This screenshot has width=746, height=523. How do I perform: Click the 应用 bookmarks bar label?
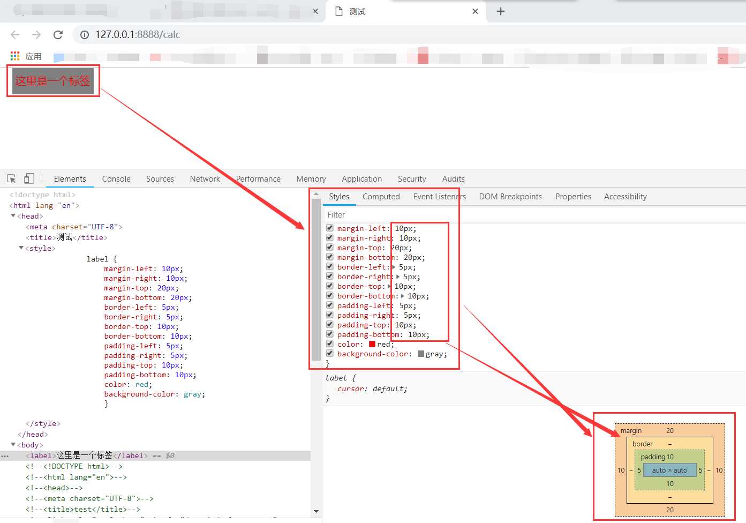(33, 56)
